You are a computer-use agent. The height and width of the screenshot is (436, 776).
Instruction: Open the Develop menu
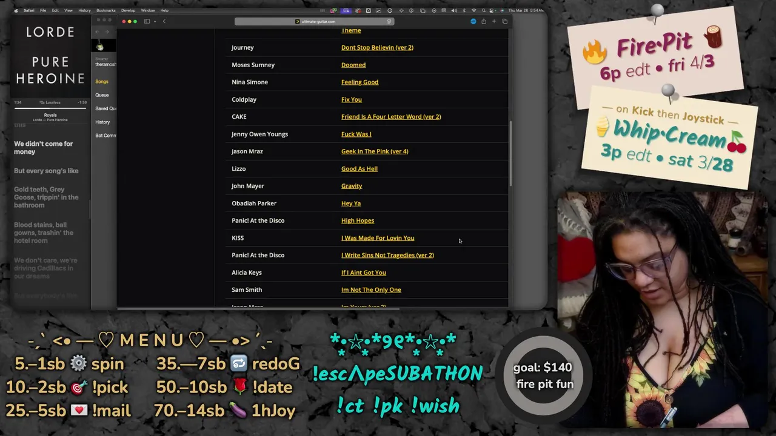[x=128, y=10]
